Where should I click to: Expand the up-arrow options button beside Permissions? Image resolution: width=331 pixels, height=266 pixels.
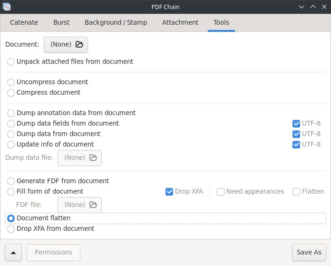13,253
